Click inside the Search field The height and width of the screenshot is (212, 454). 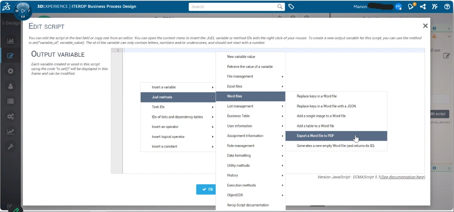point(233,7)
